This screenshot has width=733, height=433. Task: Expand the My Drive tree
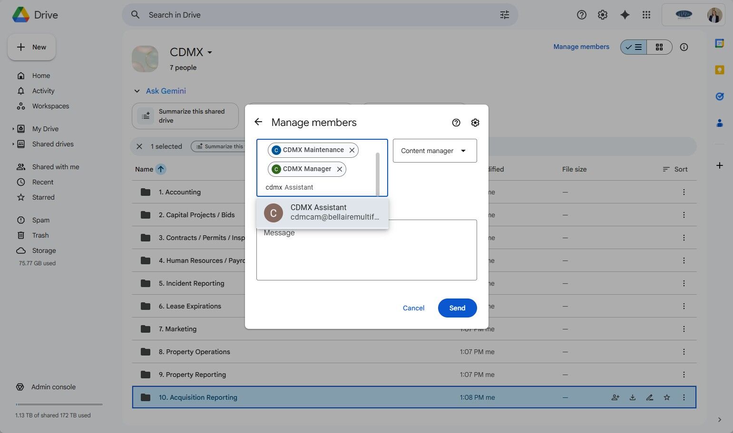click(x=13, y=129)
